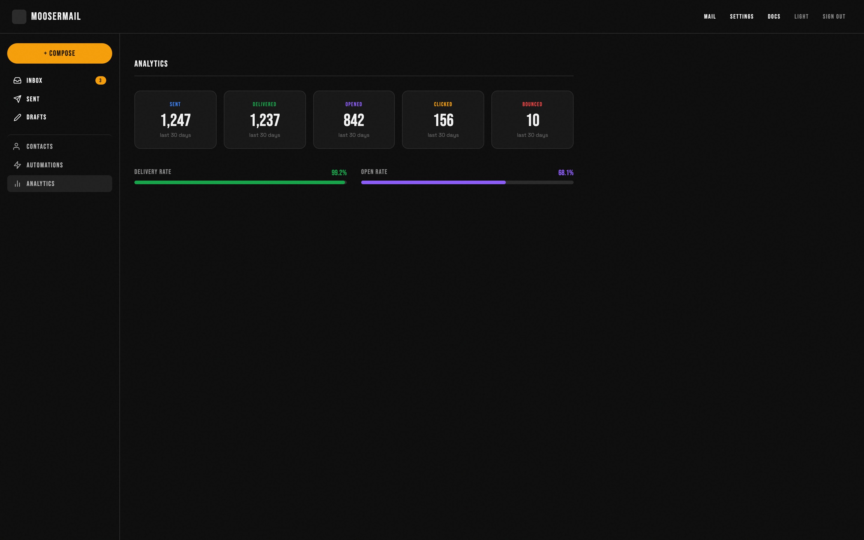Toggle Light theme in header
Screen dimensions: 864x540
click(x=801, y=17)
